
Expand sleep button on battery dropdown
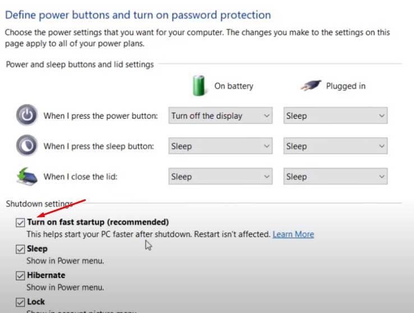220,146
